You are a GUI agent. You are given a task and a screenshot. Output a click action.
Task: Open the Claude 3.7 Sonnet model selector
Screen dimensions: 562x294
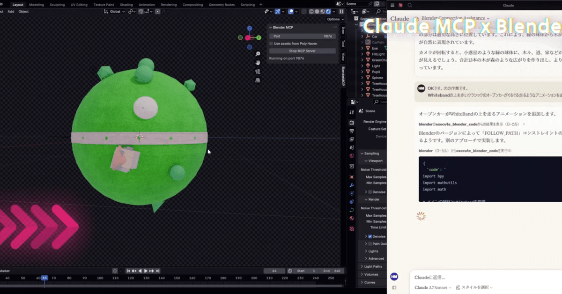click(x=432, y=287)
